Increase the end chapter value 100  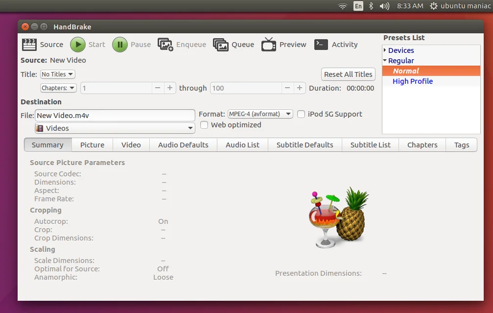tap(299, 88)
